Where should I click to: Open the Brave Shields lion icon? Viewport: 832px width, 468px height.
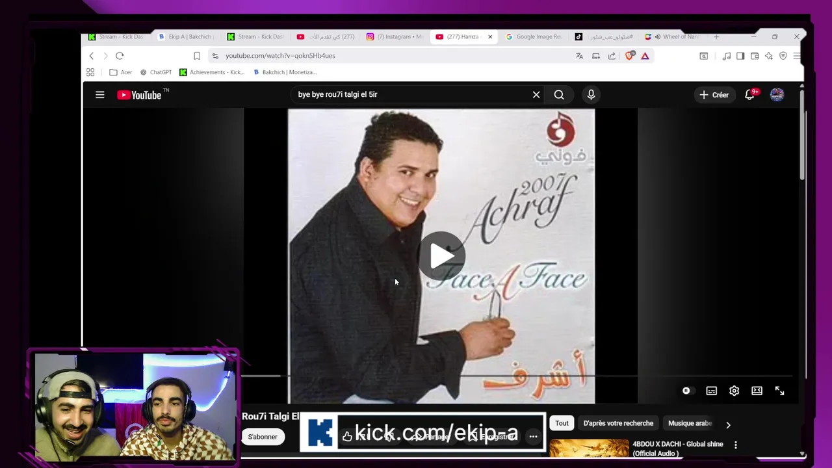[629, 56]
